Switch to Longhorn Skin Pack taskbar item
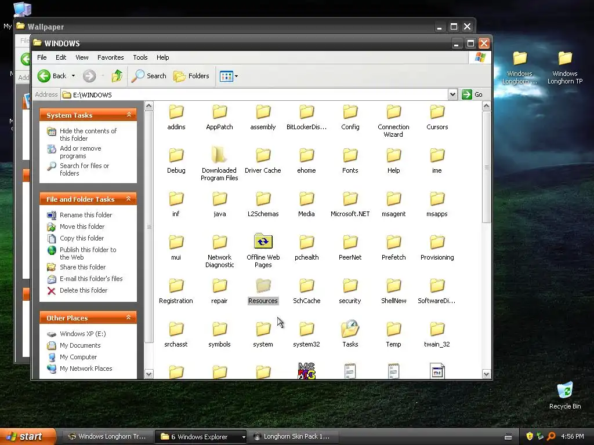This screenshot has height=445, width=594. tap(293, 436)
